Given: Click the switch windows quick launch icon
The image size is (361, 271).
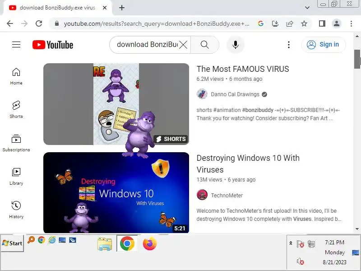Looking at the screenshot, I should (x=73, y=240).
